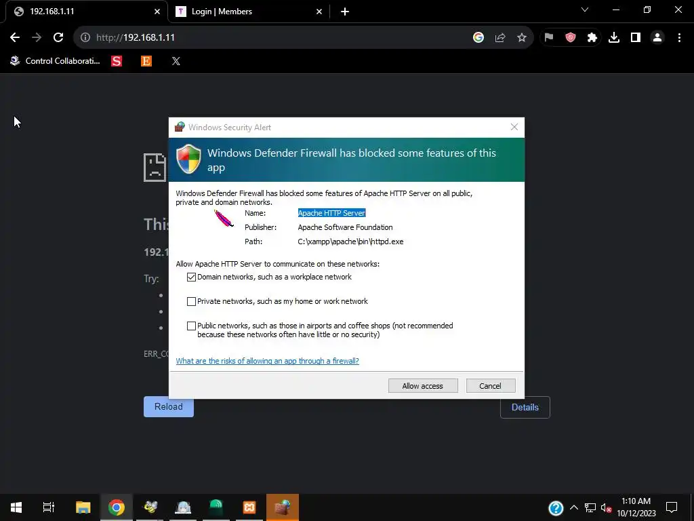
Task: Open File Explorer from taskbar
Action: coord(83,507)
